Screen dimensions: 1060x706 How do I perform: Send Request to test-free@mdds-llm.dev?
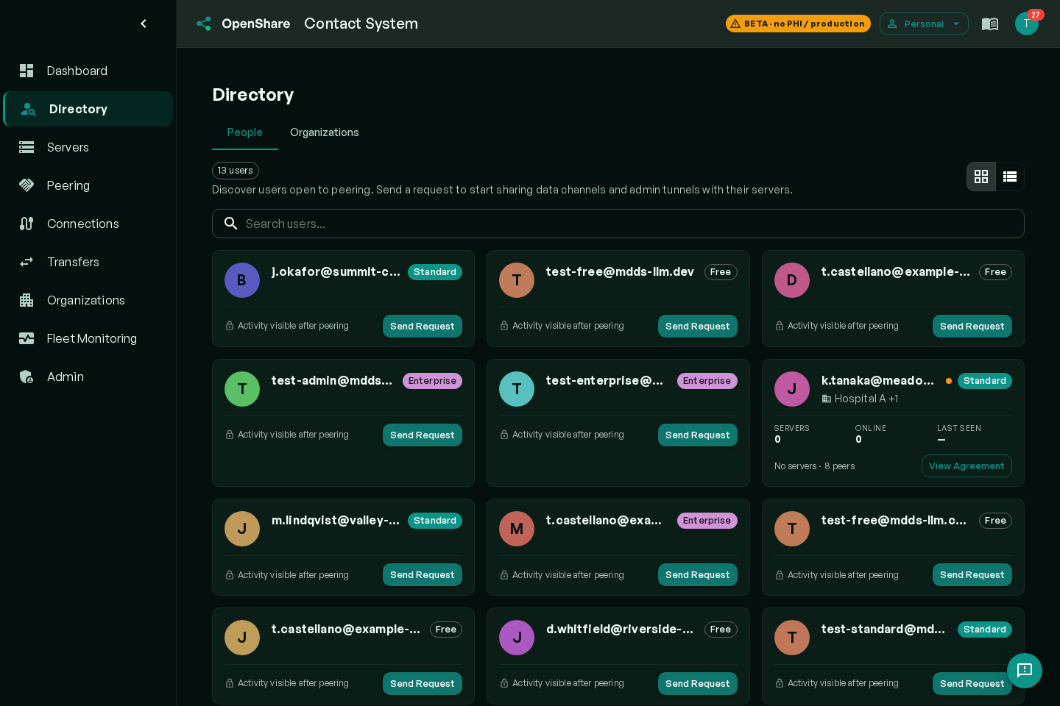click(x=698, y=327)
